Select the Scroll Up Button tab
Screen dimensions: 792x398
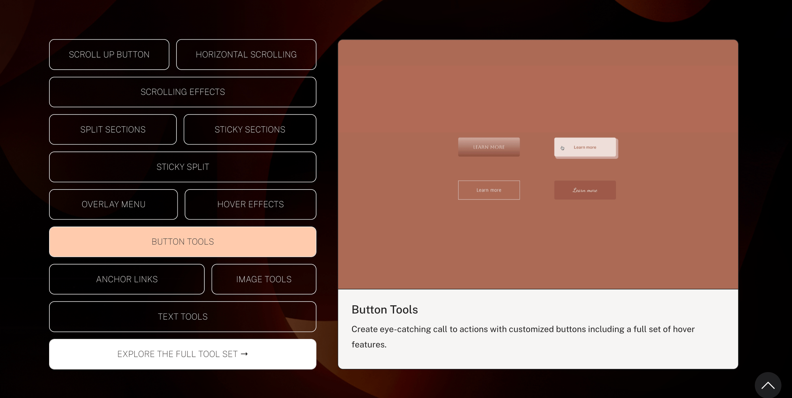click(x=109, y=54)
